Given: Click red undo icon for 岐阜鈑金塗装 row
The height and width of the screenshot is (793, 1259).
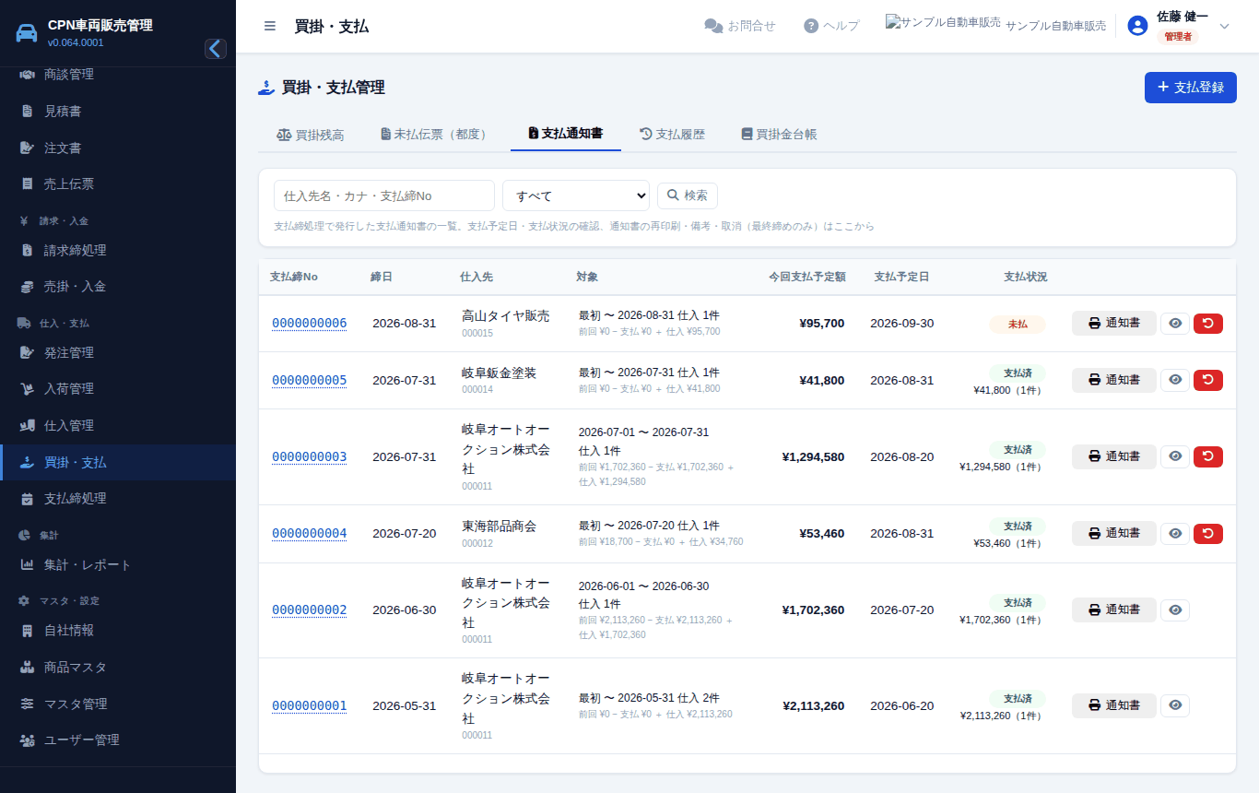Looking at the screenshot, I should 1208,380.
